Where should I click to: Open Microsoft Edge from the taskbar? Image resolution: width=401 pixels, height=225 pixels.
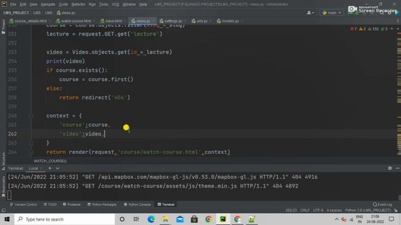coord(151,219)
